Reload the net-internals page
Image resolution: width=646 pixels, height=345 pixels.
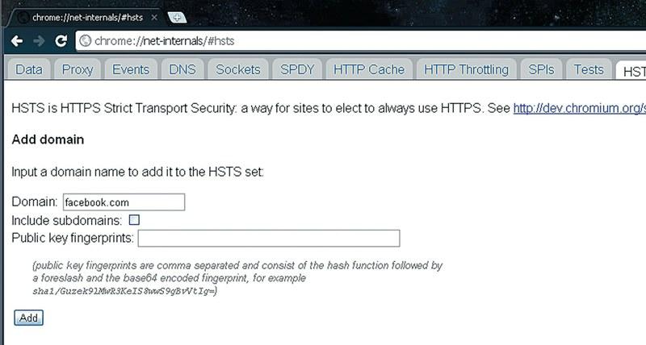[61, 41]
